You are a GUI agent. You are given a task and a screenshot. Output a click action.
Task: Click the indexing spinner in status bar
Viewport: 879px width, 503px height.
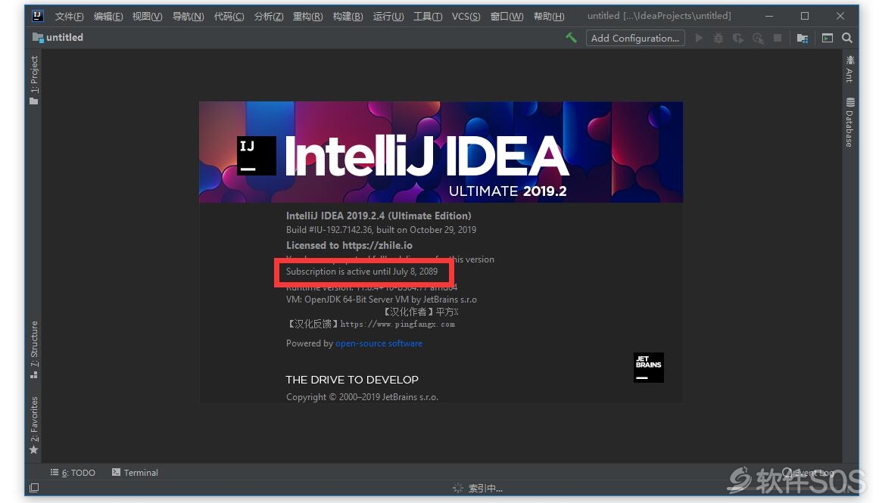(x=458, y=489)
